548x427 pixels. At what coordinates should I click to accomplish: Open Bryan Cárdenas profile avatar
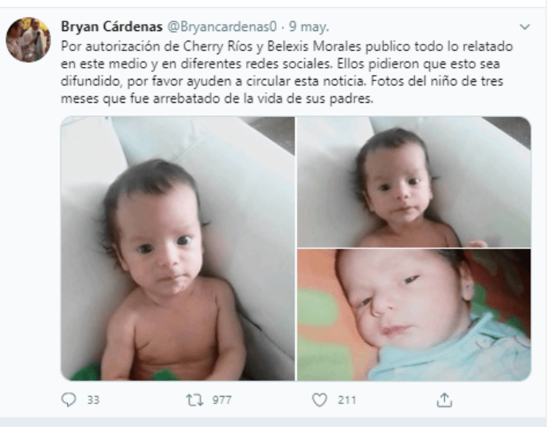pyautogui.click(x=29, y=40)
